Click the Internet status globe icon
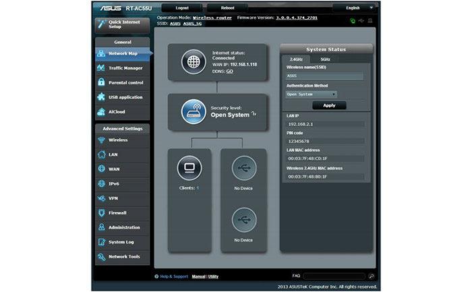Screen dimensions: 472x292 194,62
